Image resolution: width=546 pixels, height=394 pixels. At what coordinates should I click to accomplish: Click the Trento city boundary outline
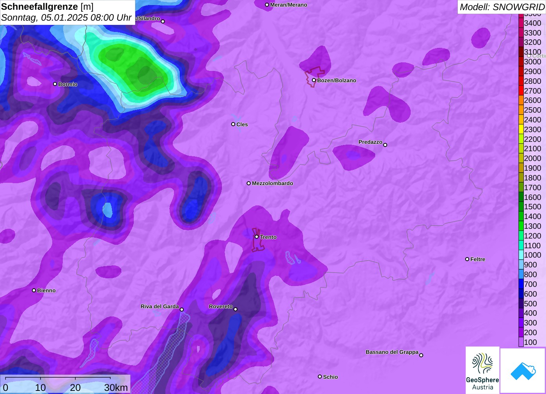click(x=258, y=240)
